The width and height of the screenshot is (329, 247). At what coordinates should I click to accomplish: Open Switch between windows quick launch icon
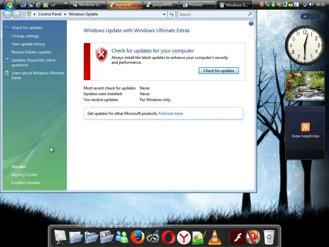tap(31, 5)
